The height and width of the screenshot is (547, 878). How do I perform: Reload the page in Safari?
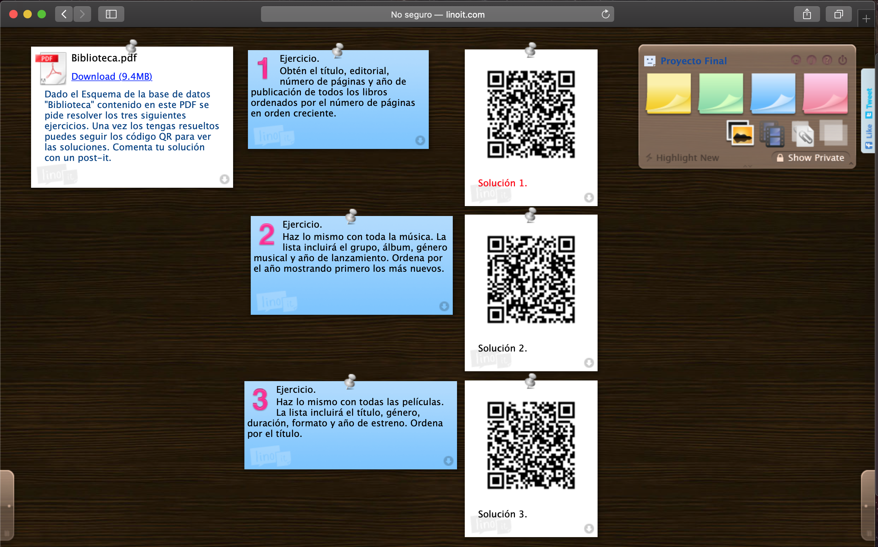pyautogui.click(x=605, y=14)
